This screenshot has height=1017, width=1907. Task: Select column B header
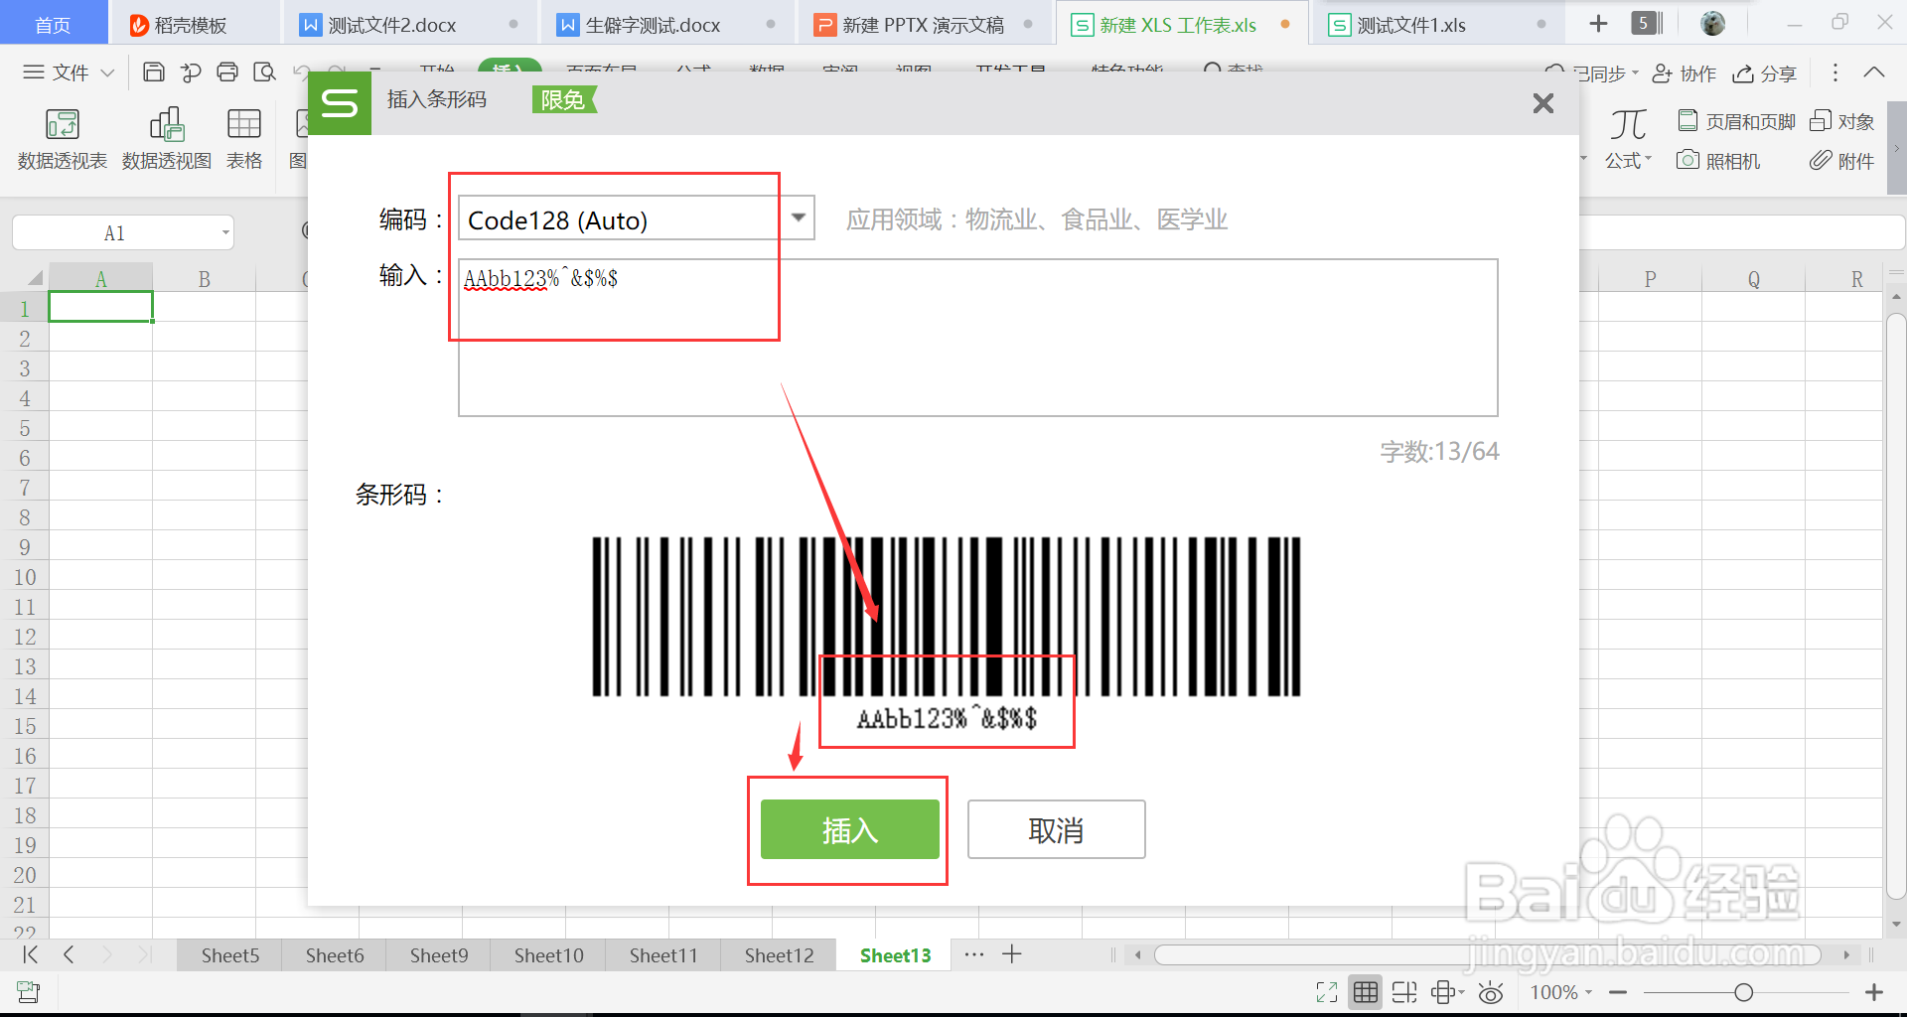click(x=205, y=279)
